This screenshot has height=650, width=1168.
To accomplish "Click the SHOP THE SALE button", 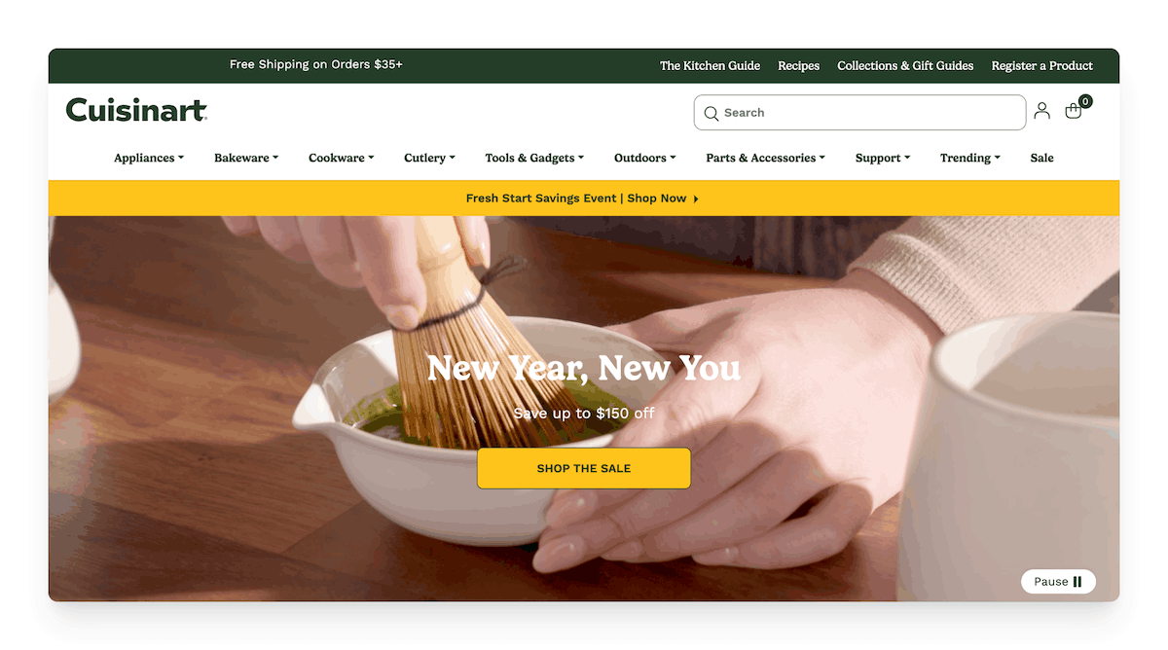I will [x=584, y=468].
